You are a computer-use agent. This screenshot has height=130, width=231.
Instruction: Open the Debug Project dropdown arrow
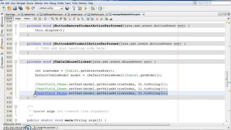click(96, 8)
